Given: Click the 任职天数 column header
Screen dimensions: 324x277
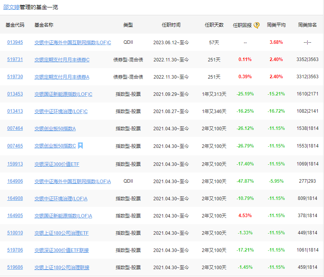Looking at the screenshot, I should tap(214, 25).
